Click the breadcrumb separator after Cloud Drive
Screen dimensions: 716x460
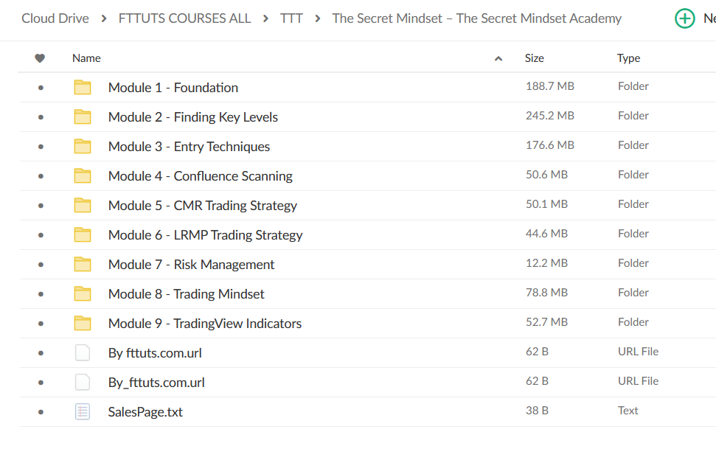coord(102,18)
